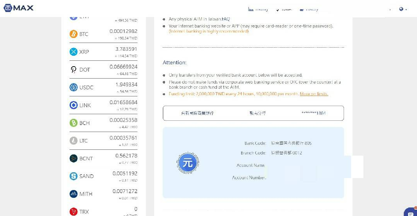Viewport: 417px width, 216px height.
Task: Click MITH balance 0.0071272
Action: [125, 191]
